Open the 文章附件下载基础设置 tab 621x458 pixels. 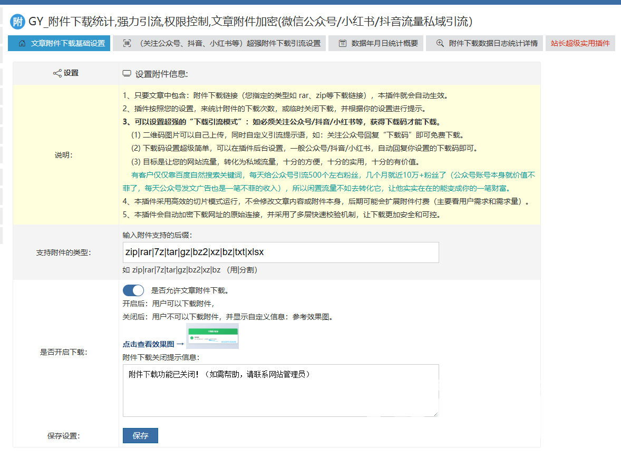pos(67,43)
